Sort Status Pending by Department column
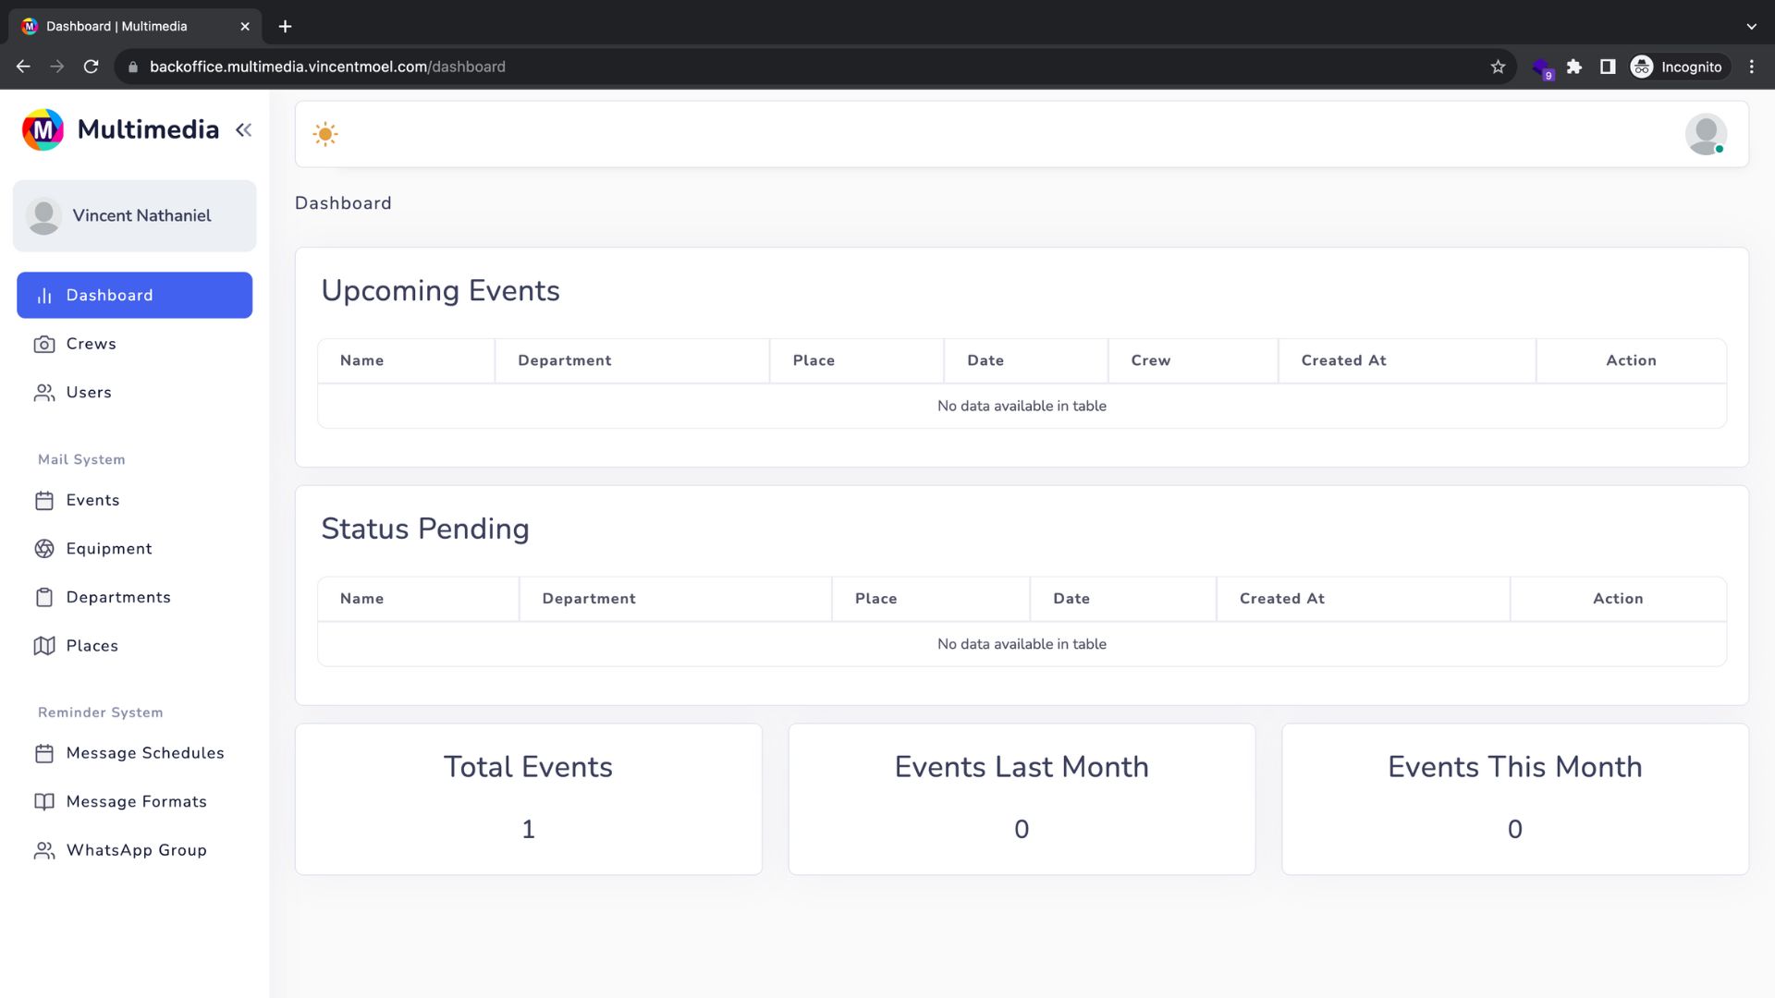Image resolution: width=1775 pixels, height=998 pixels. [x=588, y=599]
